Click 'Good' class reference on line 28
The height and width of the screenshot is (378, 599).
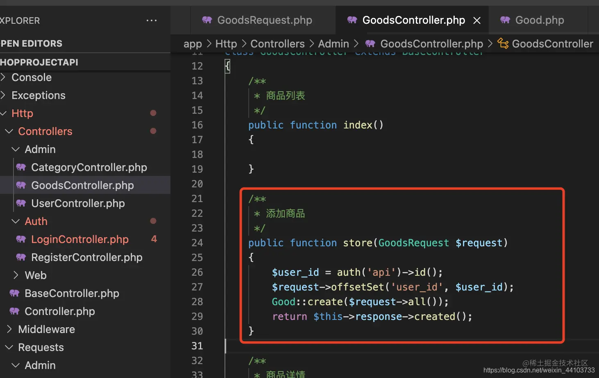pyautogui.click(x=284, y=302)
